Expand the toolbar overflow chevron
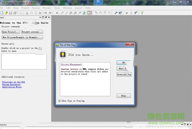192x129 pixels. 57,13
